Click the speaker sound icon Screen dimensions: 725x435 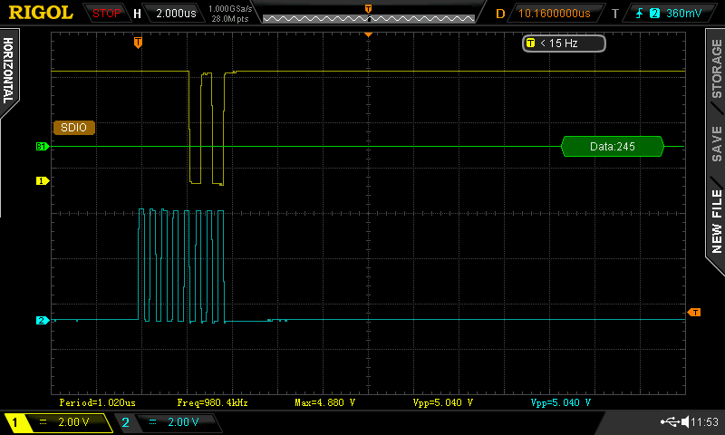coord(685,421)
